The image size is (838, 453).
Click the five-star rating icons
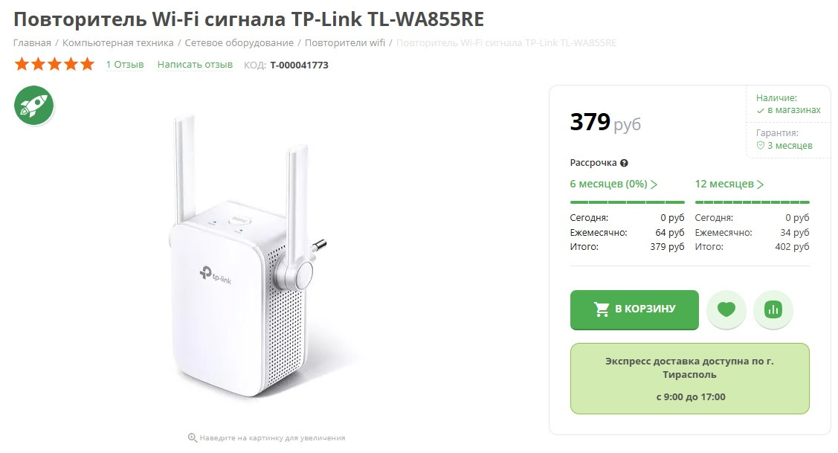click(54, 65)
